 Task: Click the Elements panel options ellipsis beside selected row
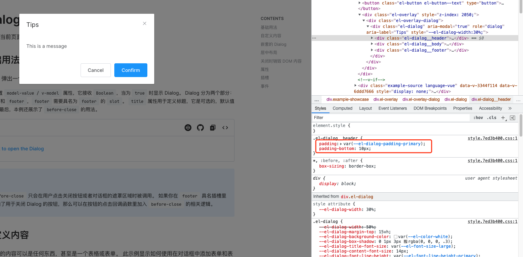click(x=314, y=38)
